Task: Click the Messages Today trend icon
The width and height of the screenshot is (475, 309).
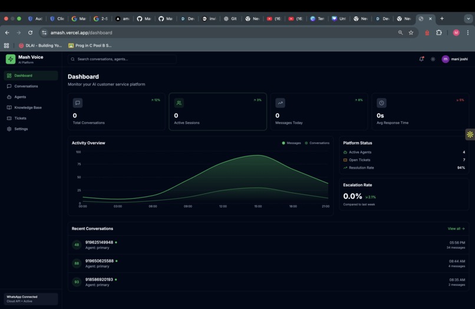Action: point(280,103)
